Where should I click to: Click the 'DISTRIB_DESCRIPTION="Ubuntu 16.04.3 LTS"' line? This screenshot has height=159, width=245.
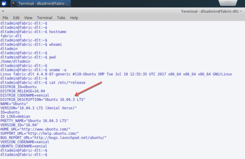pos(43,99)
